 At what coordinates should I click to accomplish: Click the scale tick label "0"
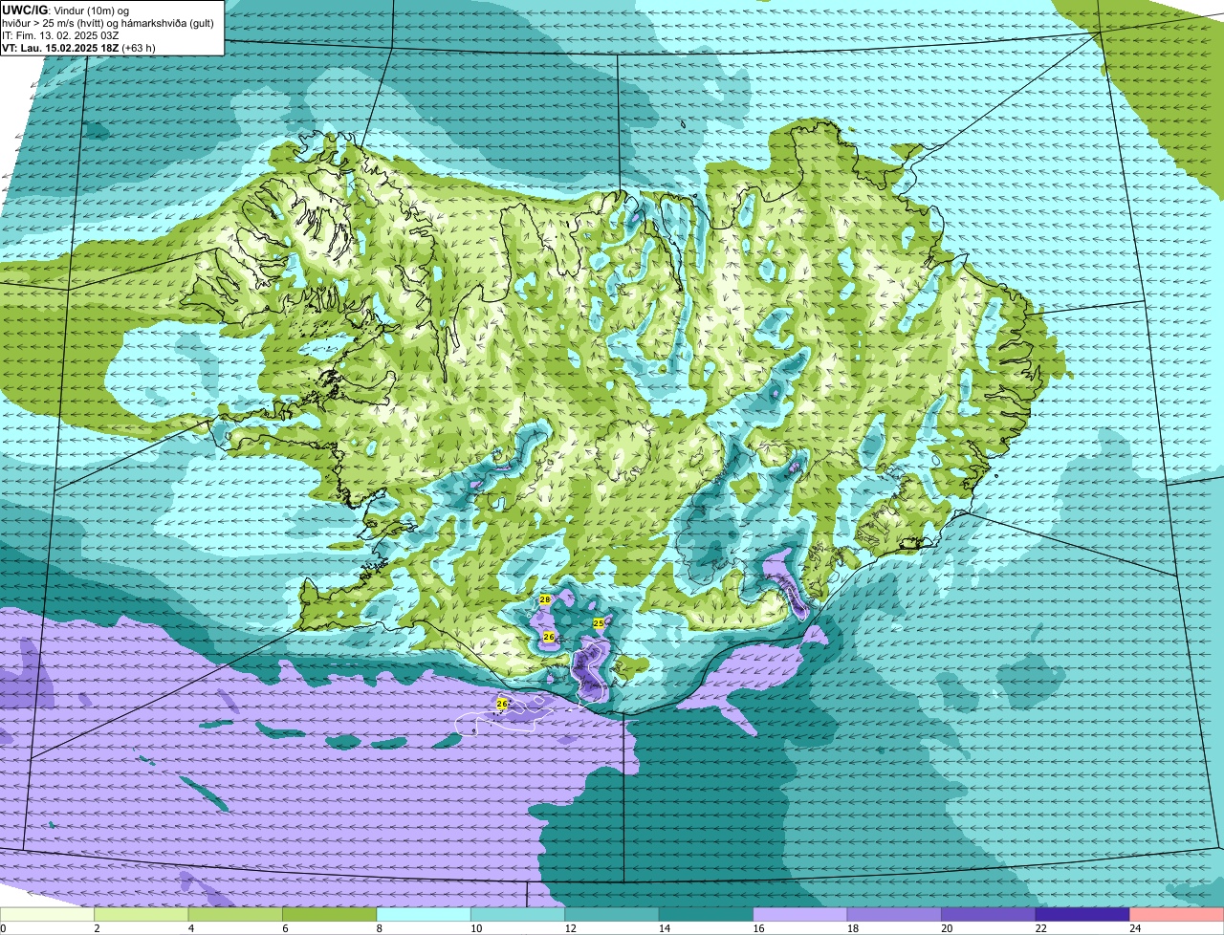[x=3, y=928]
